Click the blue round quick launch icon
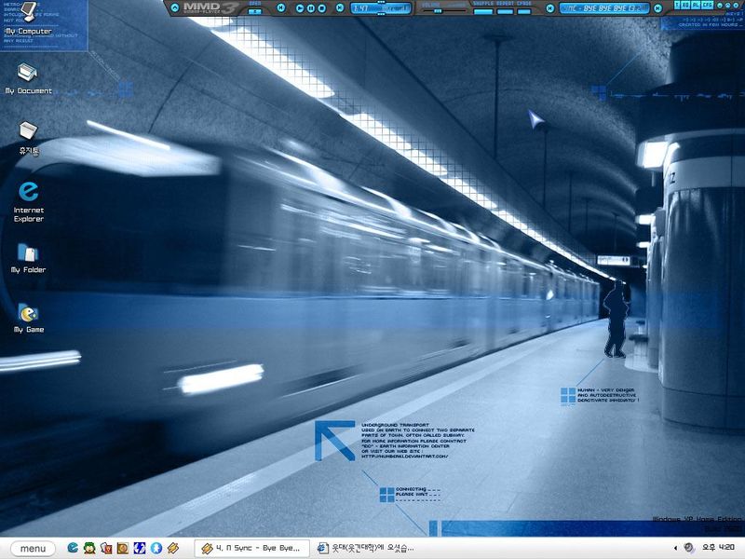This screenshot has width=745, height=559. [x=156, y=549]
